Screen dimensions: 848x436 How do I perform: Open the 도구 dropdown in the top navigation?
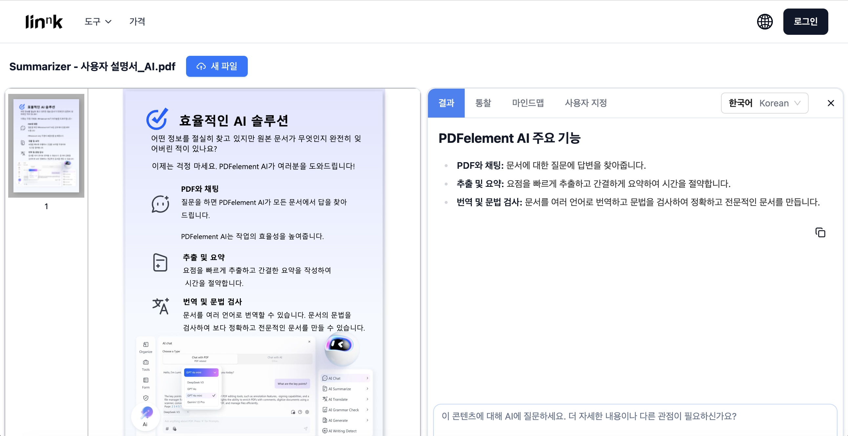point(98,21)
